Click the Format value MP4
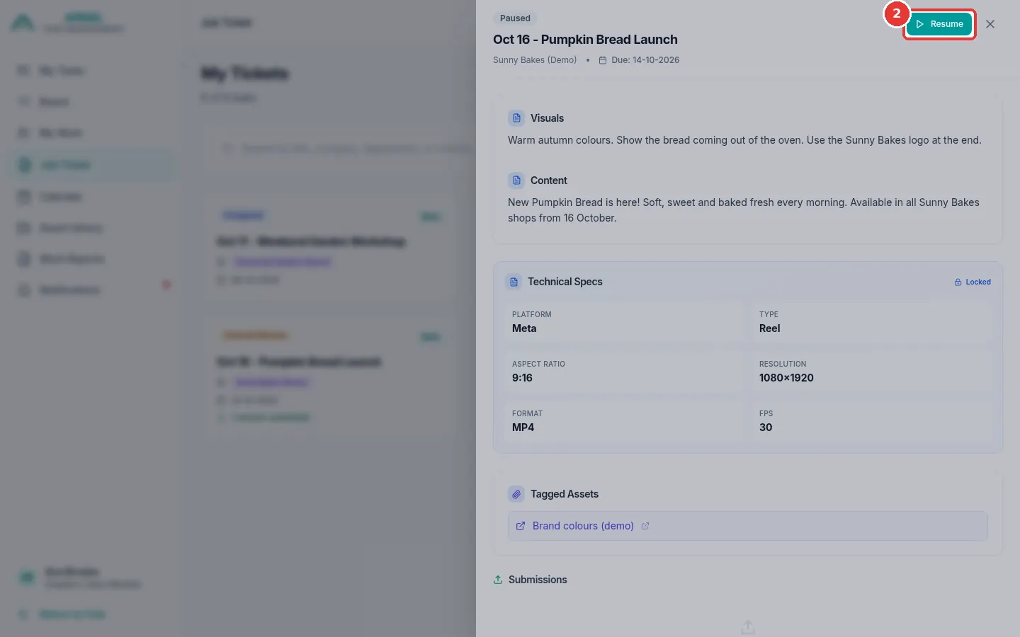Viewport: 1020px width, 637px height. pos(523,427)
